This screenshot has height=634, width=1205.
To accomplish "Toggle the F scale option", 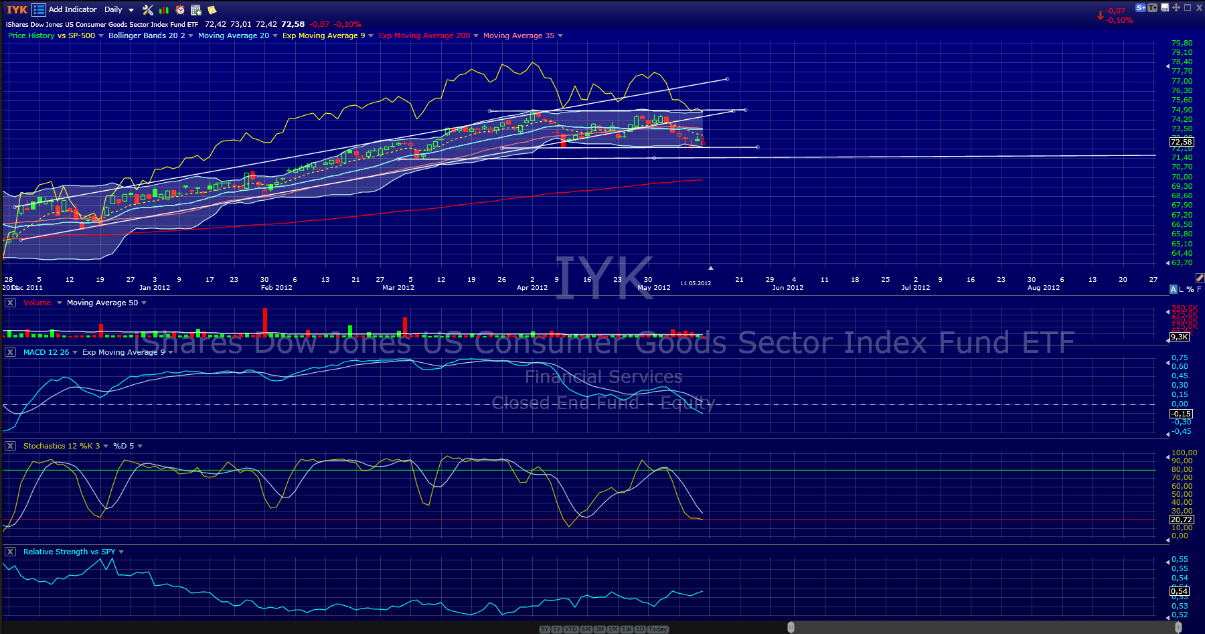I will [x=1199, y=289].
